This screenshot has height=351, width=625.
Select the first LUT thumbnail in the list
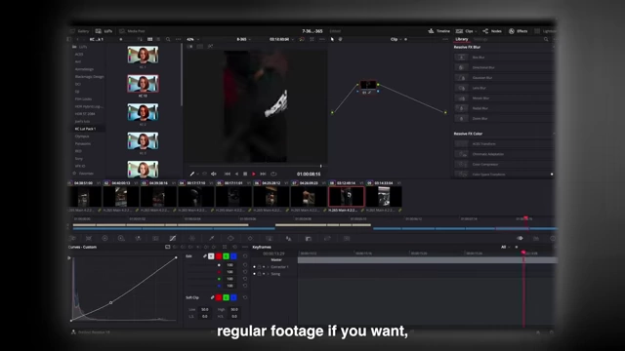point(143,55)
